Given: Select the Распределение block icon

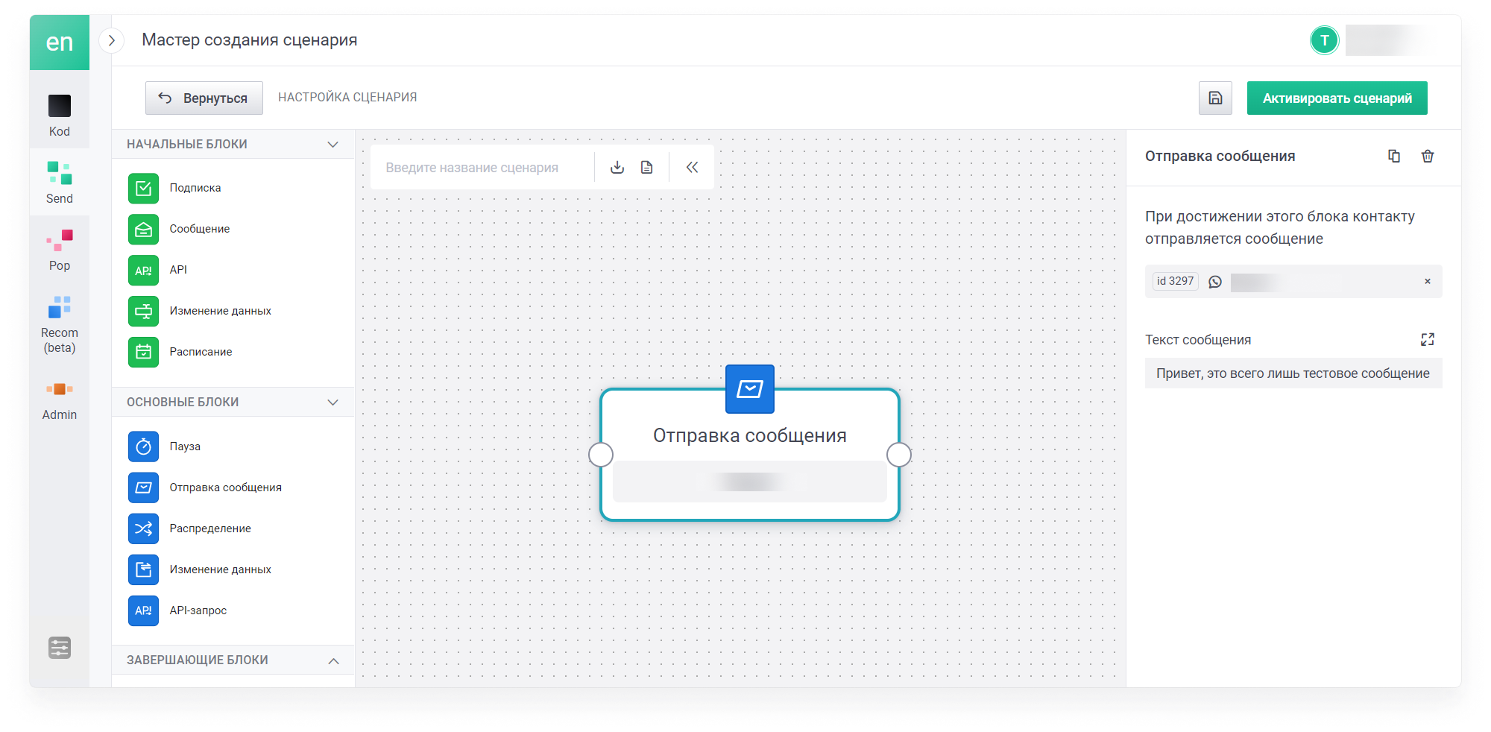Looking at the screenshot, I should point(143,529).
